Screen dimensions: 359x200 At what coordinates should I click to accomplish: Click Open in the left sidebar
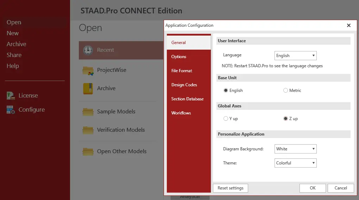coord(14,22)
